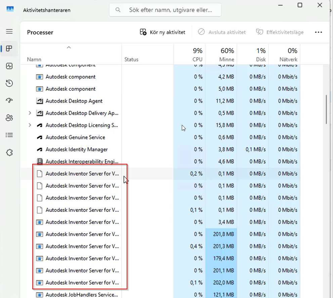The image size is (333, 298).
Task: Focus the Sök efter namn search field
Action: (x=165, y=10)
